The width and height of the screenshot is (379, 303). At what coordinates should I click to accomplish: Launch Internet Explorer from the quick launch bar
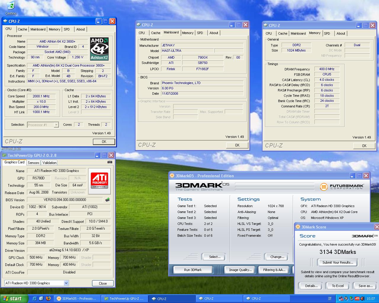(34, 299)
